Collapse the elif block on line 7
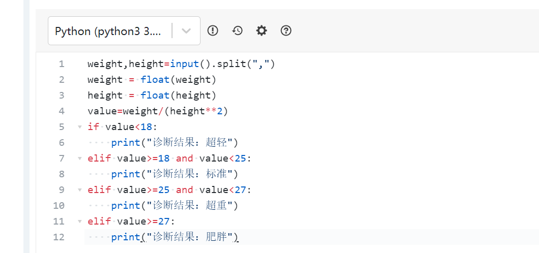This screenshot has width=539, height=253. (80, 159)
